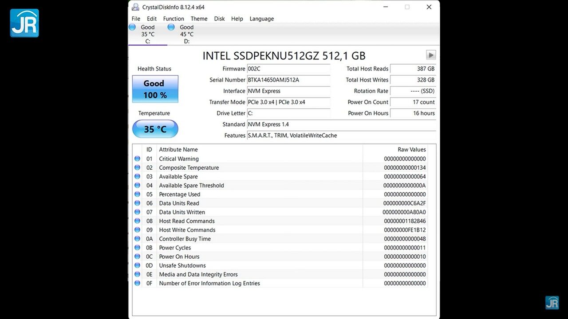
Task: Click the status light beside Critical Warning
Action: pyautogui.click(x=137, y=159)
